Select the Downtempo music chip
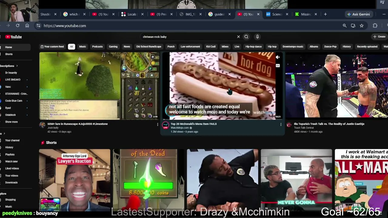Screen dimensions: 388x218 coord(293,47)
